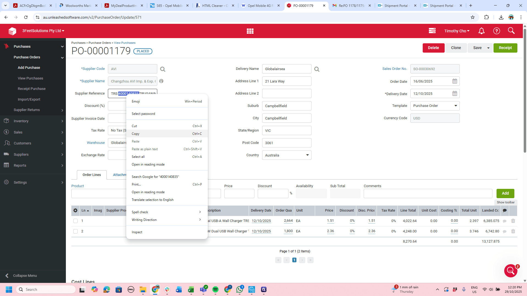Sort by the Ln column header

[85, 210]
